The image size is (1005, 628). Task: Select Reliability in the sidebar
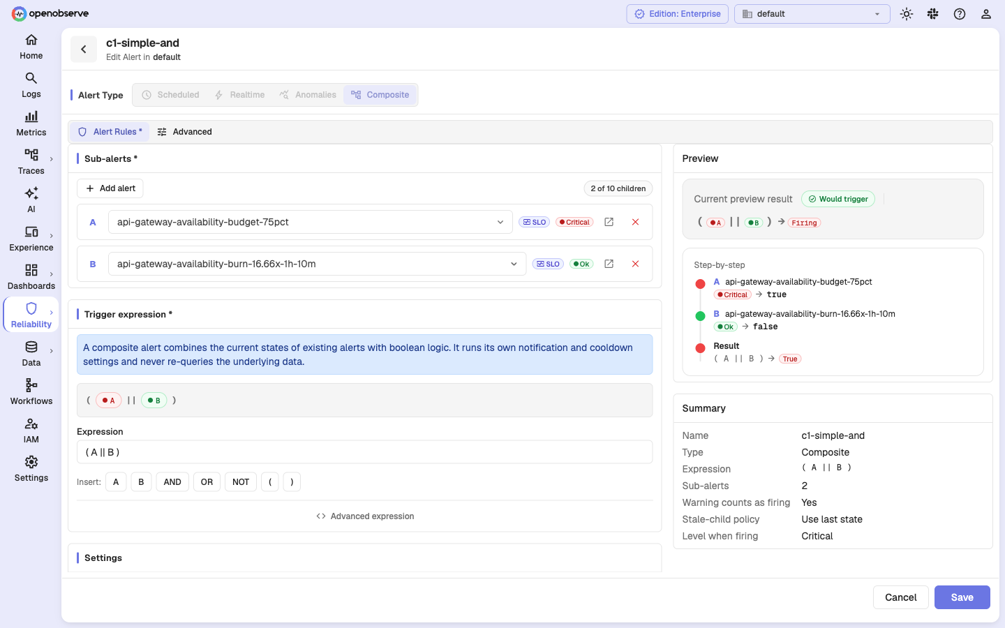pos(31,315)
